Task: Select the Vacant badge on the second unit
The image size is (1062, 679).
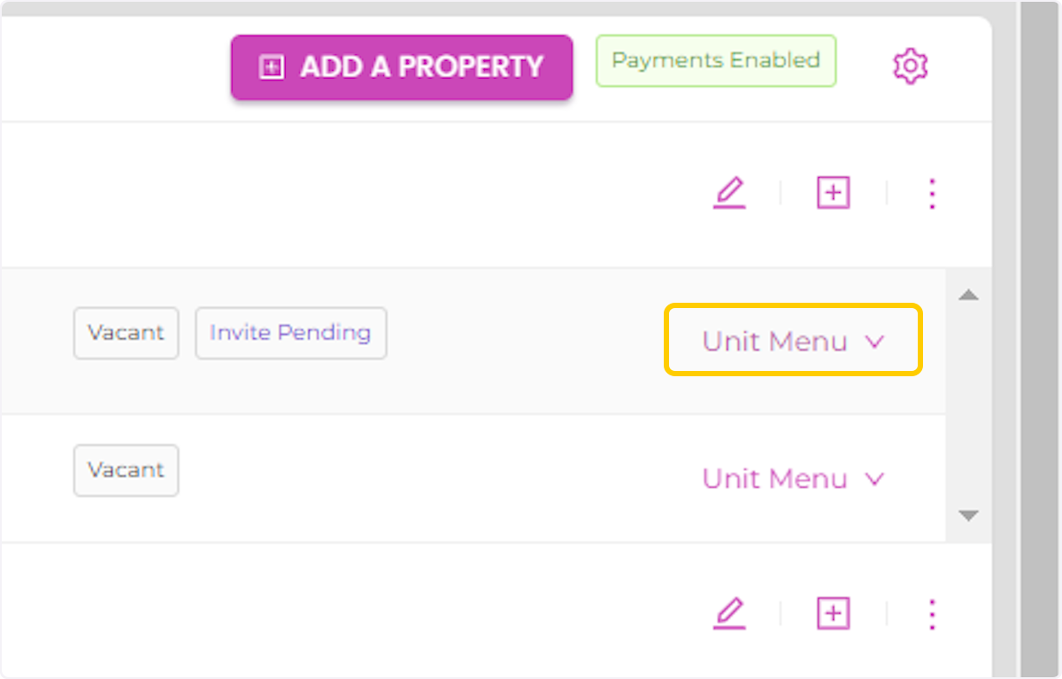Action: pyautogui.click(x=126, y=470)
